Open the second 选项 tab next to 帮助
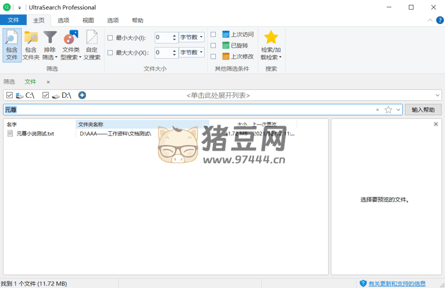Screen dimensions: 445x288 click(x=113, y=20)
